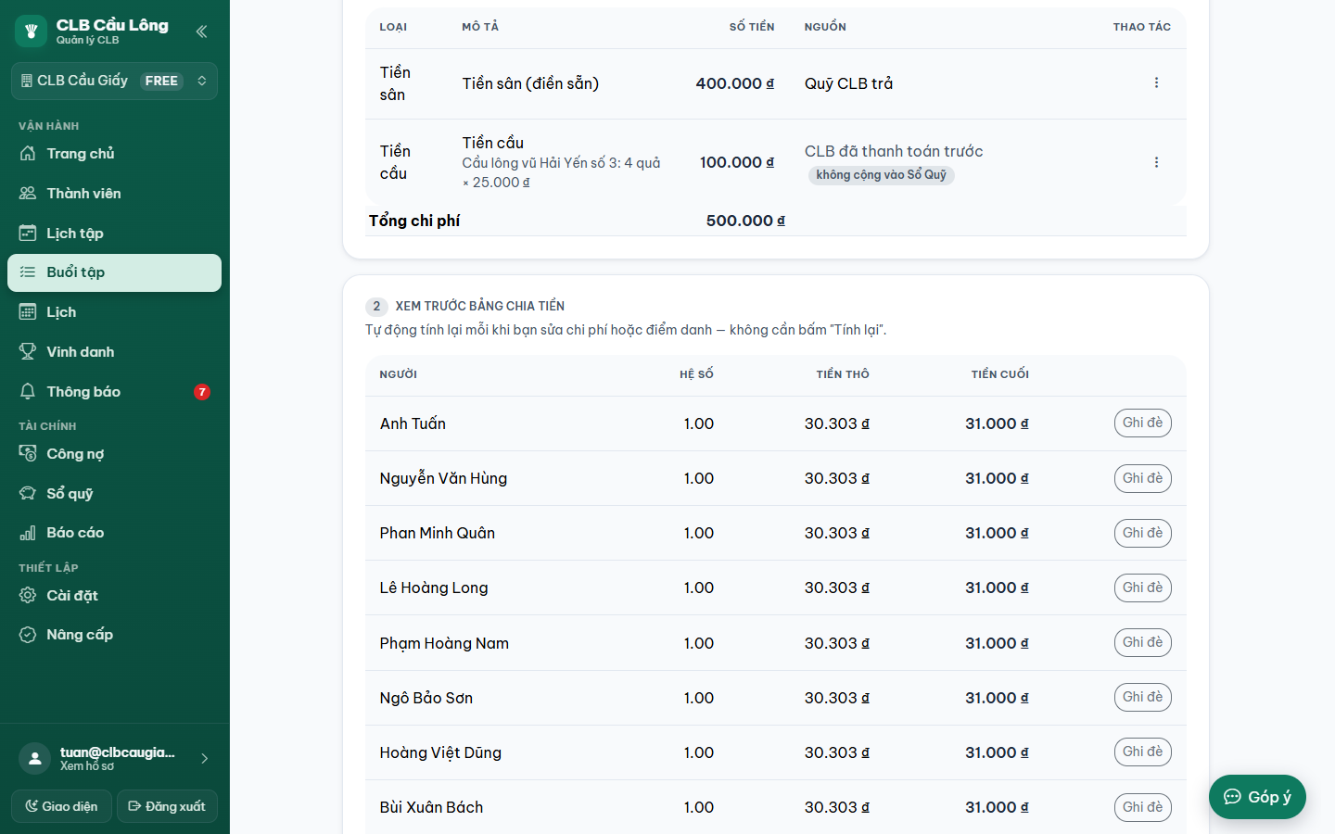Navigate to Lịch tập

click(114, 234)
